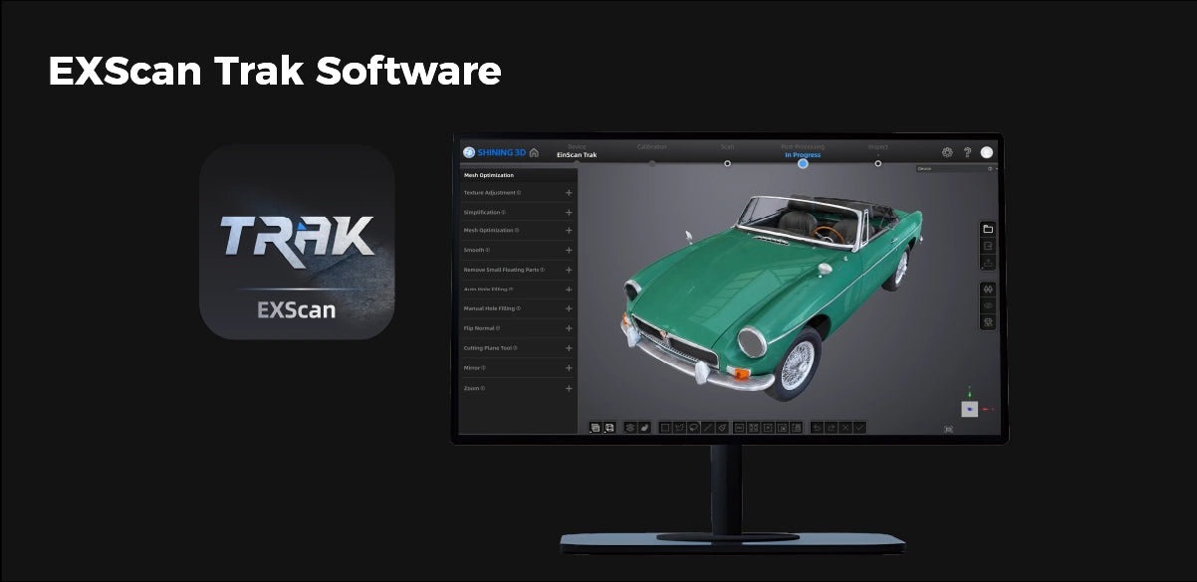Click the first icon of the select-all group
Viewport: 1197px width, 582px height.
739,428
